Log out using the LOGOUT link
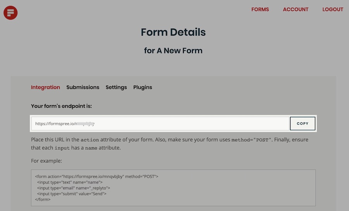 (333, 9)
